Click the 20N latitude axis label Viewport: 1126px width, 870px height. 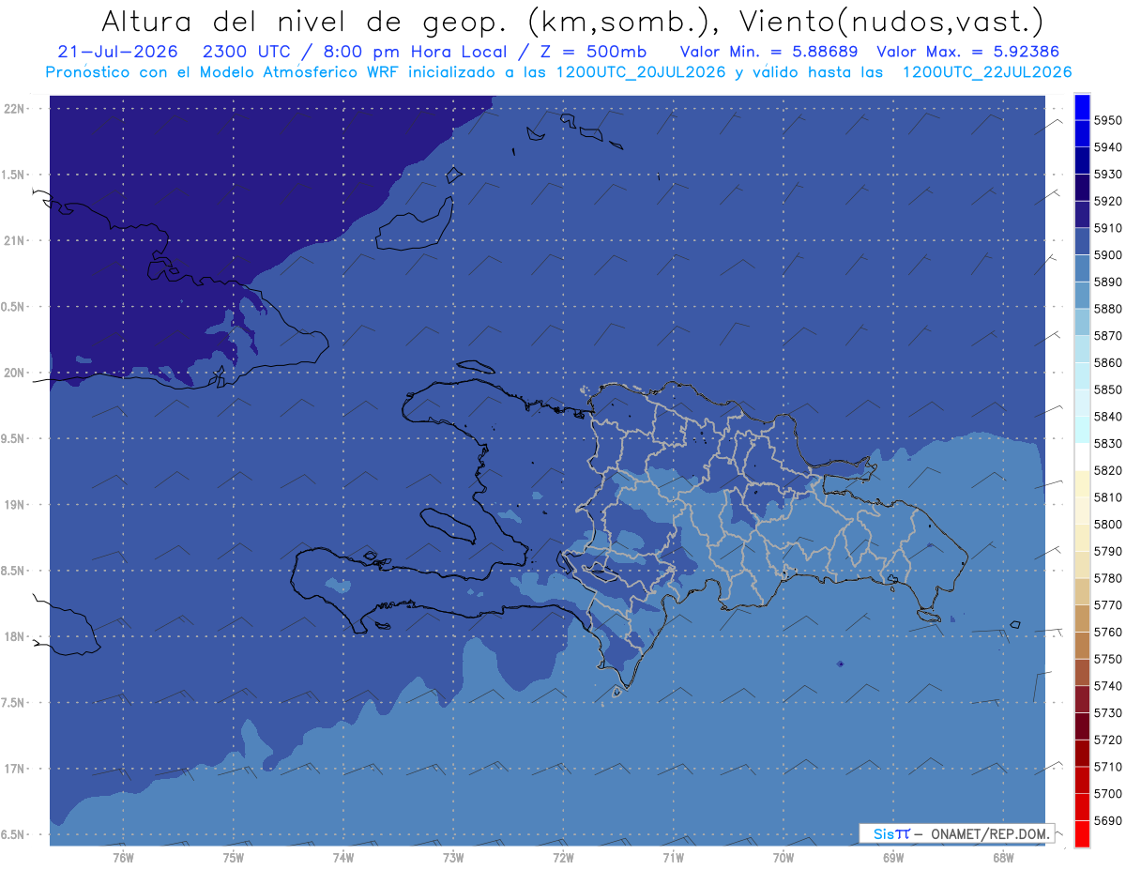14,373
